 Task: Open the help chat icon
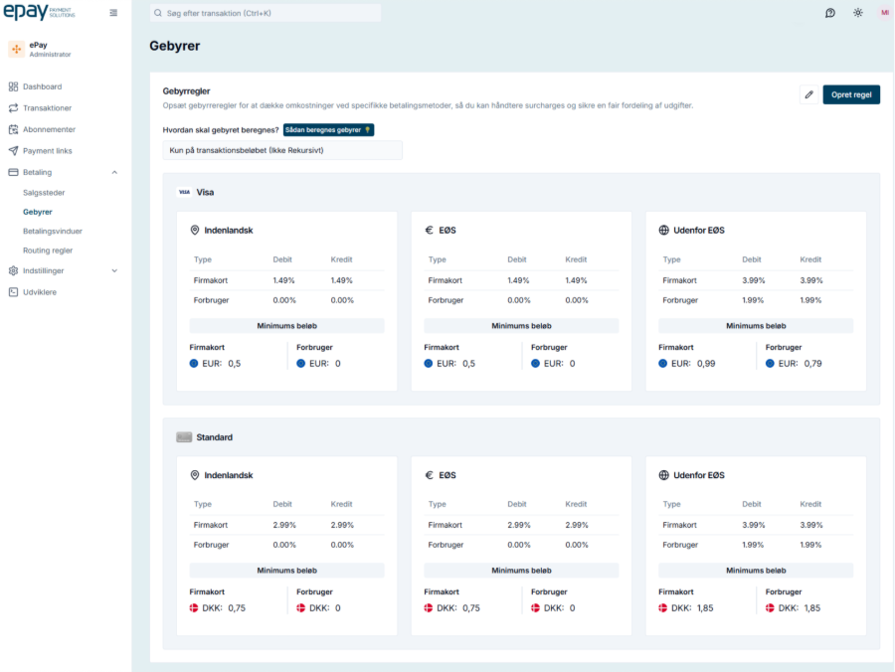(x=830, y=13)
